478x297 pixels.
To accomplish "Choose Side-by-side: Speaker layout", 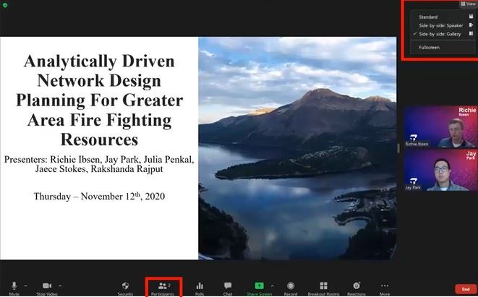I will coord(443,25).
